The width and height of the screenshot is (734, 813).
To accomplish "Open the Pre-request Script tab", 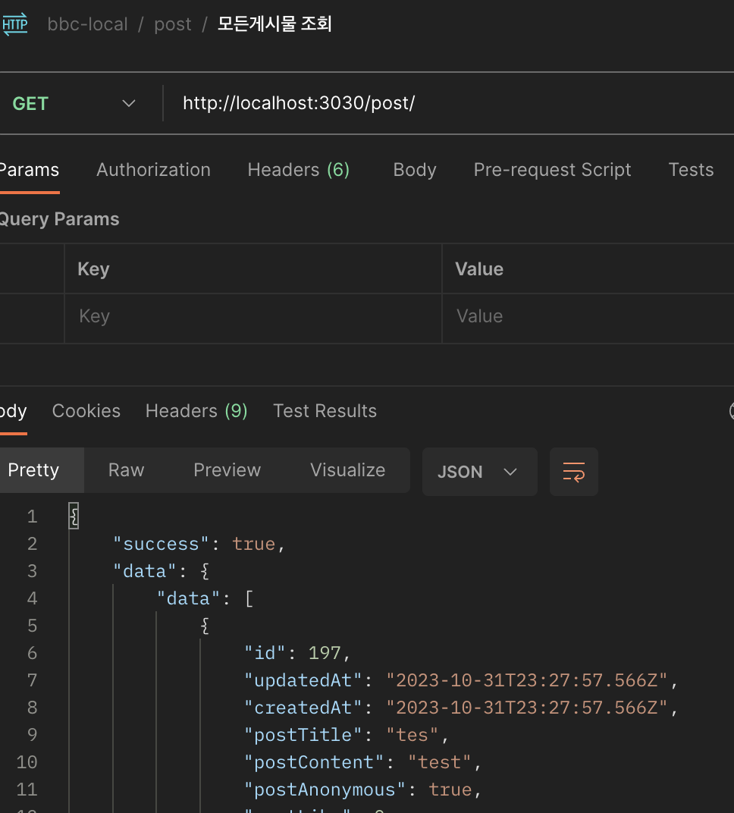I will (552, 170).
